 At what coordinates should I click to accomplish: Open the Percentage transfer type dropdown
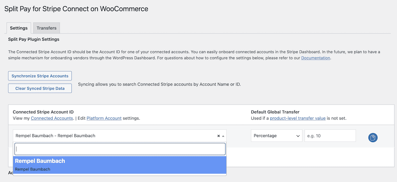pyautogui.click(x=277, y=136)
